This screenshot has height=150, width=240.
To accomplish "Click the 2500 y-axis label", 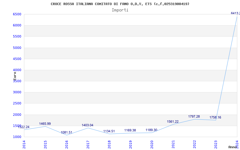I will coord(17,103).
